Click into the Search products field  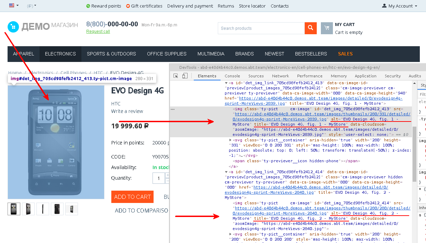tap(261, 28)
